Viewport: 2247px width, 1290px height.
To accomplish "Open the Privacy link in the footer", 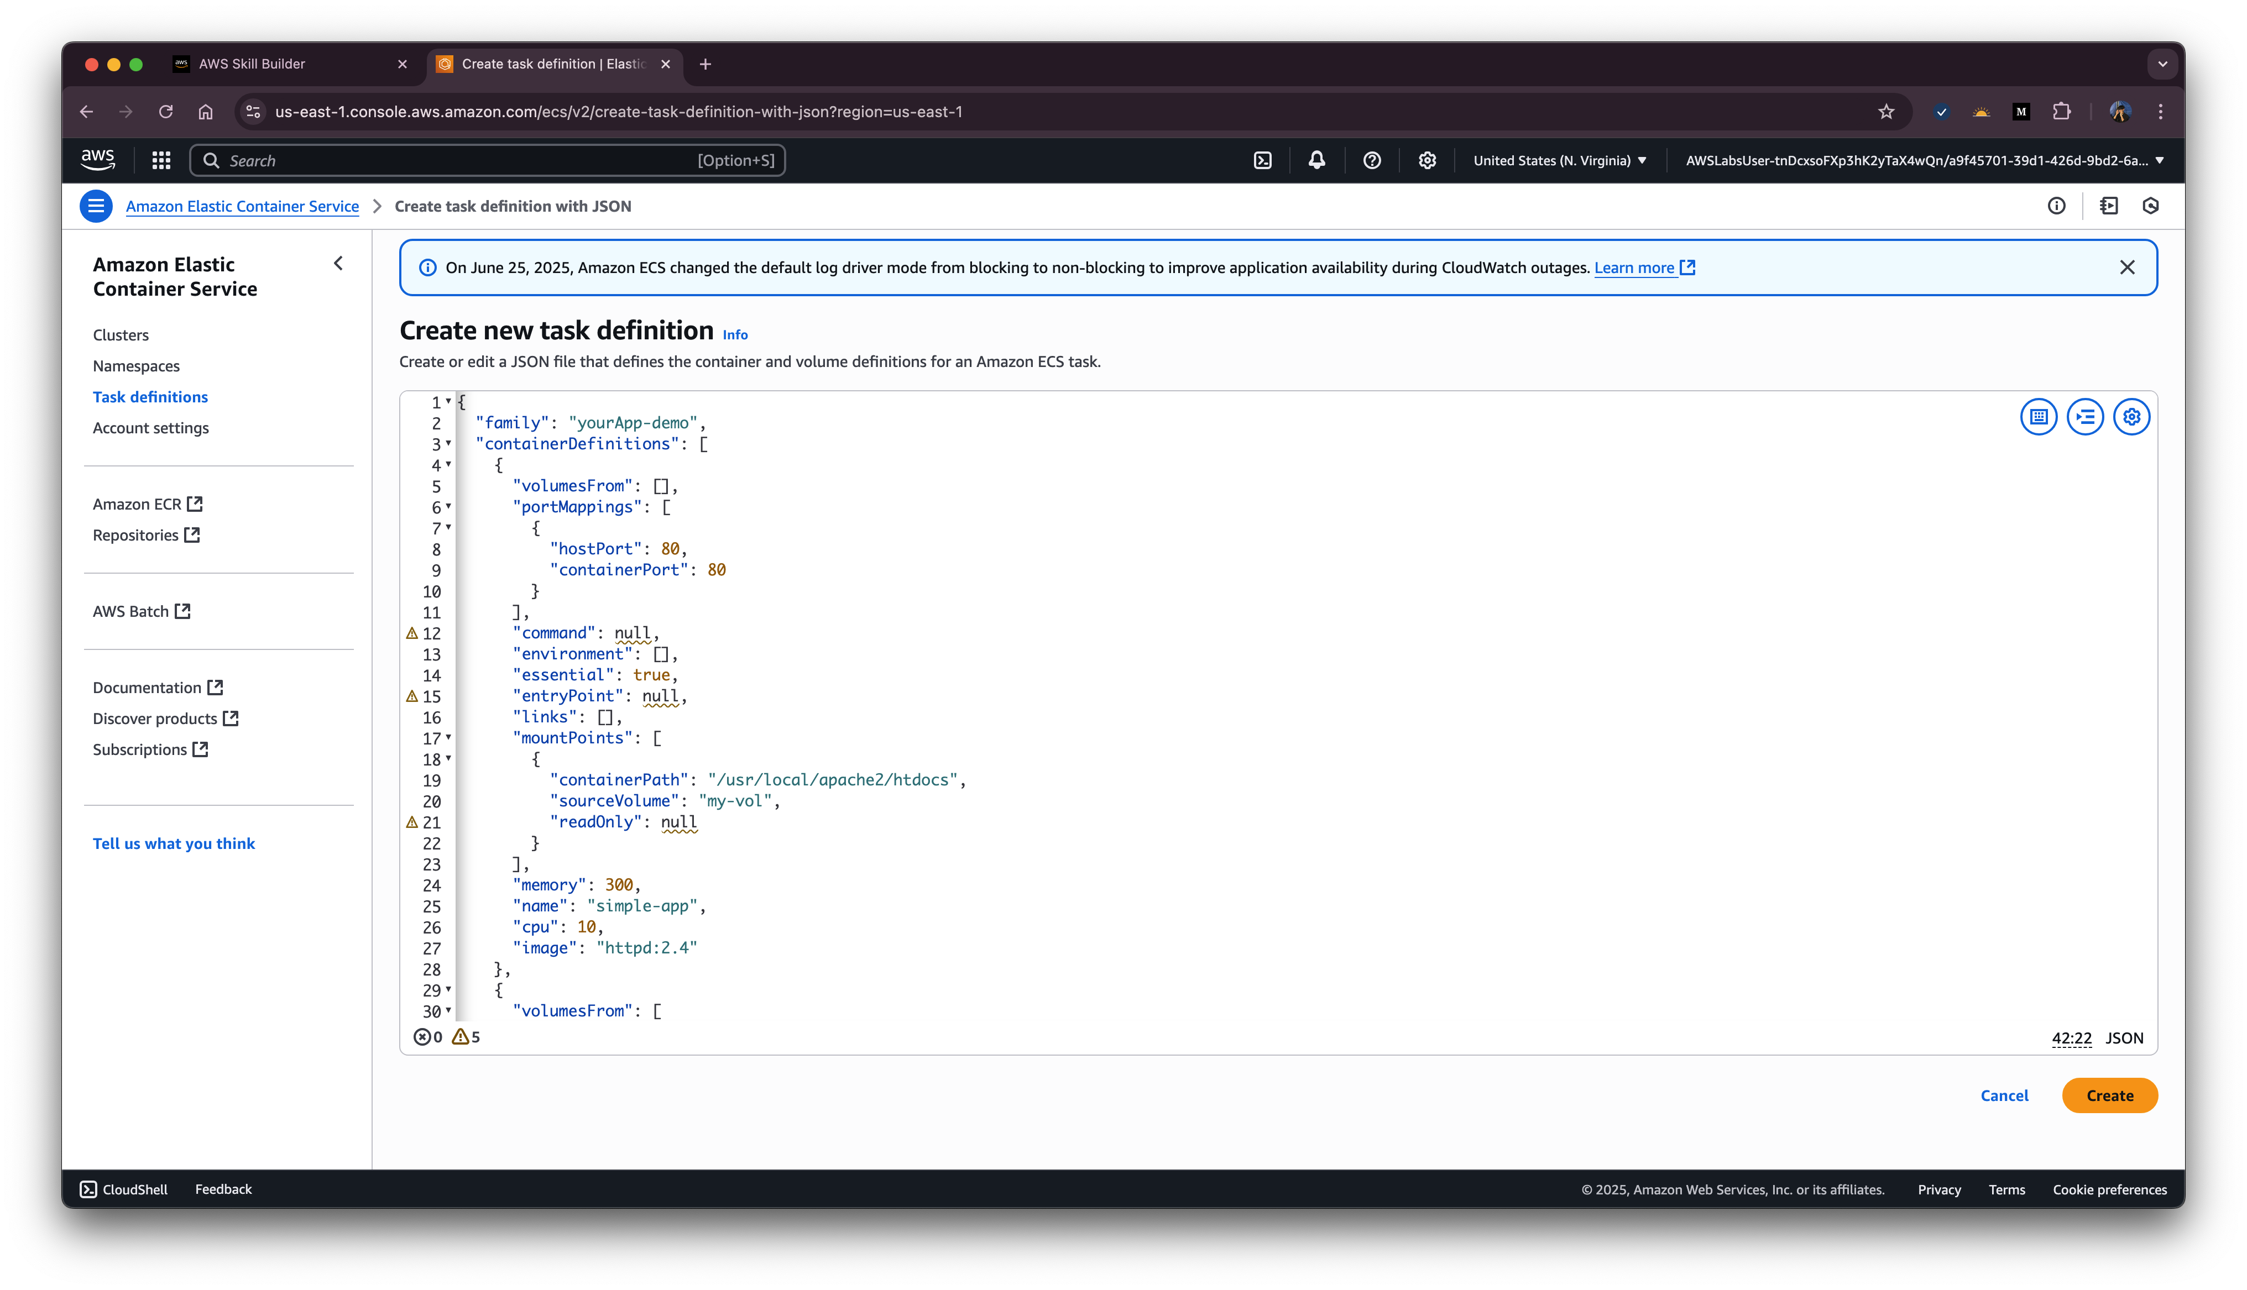I will pyautogui.click(x=1938, y=1189).
